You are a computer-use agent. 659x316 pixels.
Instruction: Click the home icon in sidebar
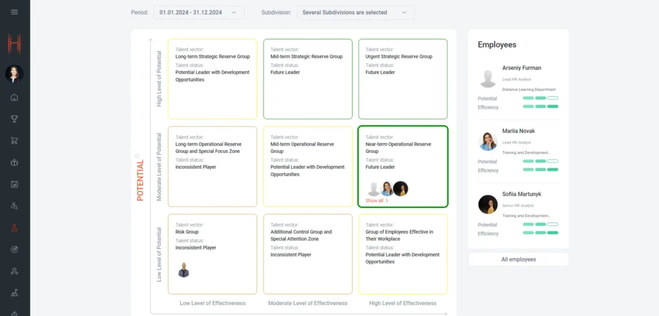pos(14,97)
